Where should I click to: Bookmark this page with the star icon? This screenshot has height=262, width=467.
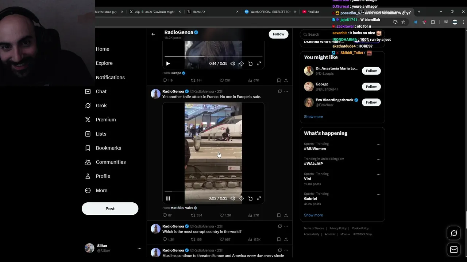coord(403,22)
